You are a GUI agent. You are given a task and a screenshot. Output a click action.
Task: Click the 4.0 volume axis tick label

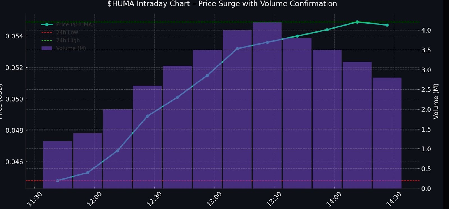(426, 30)
